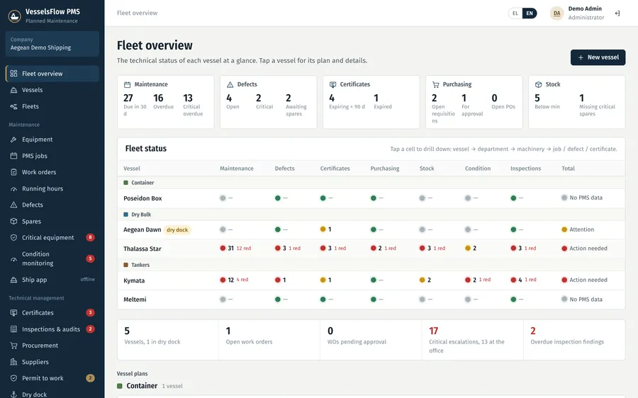Click the Container group swatch in Fleet status
The width and height of the screenshot is (638, 398).
click(x=125, y=183)
